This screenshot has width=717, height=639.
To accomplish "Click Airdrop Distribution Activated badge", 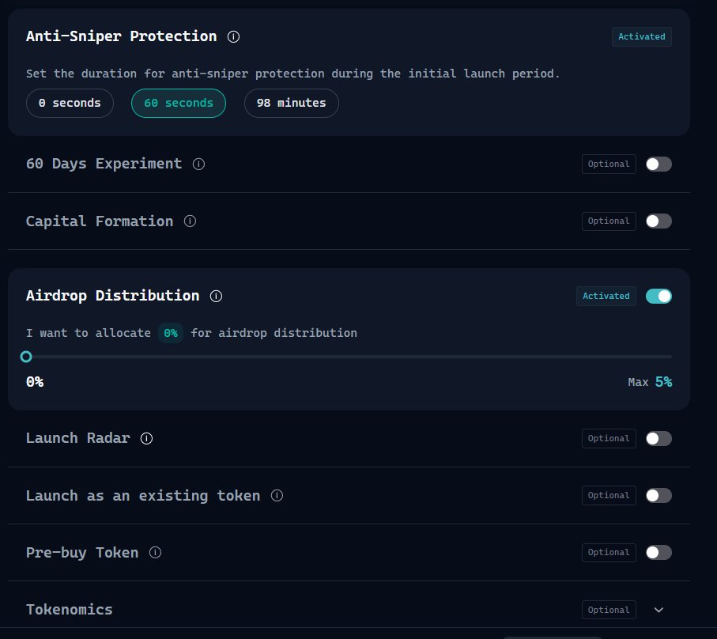I will 606,296.
